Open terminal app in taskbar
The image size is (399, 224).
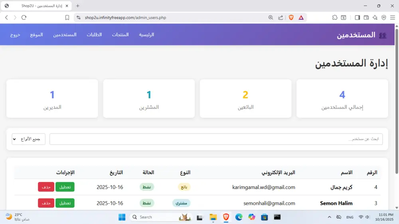coord(277,217)
